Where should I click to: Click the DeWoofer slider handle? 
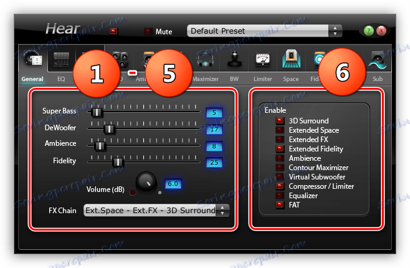[109, 129]
